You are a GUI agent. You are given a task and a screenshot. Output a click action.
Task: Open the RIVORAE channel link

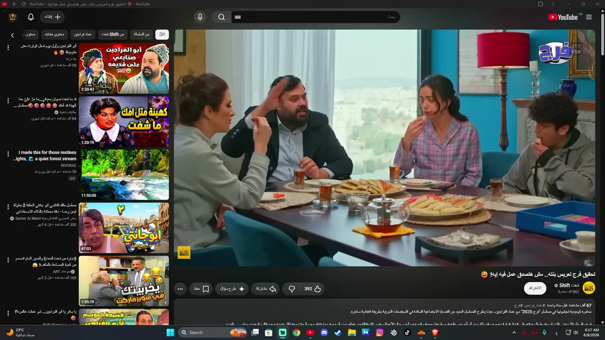pyautogui.click(x=69, y=166)
